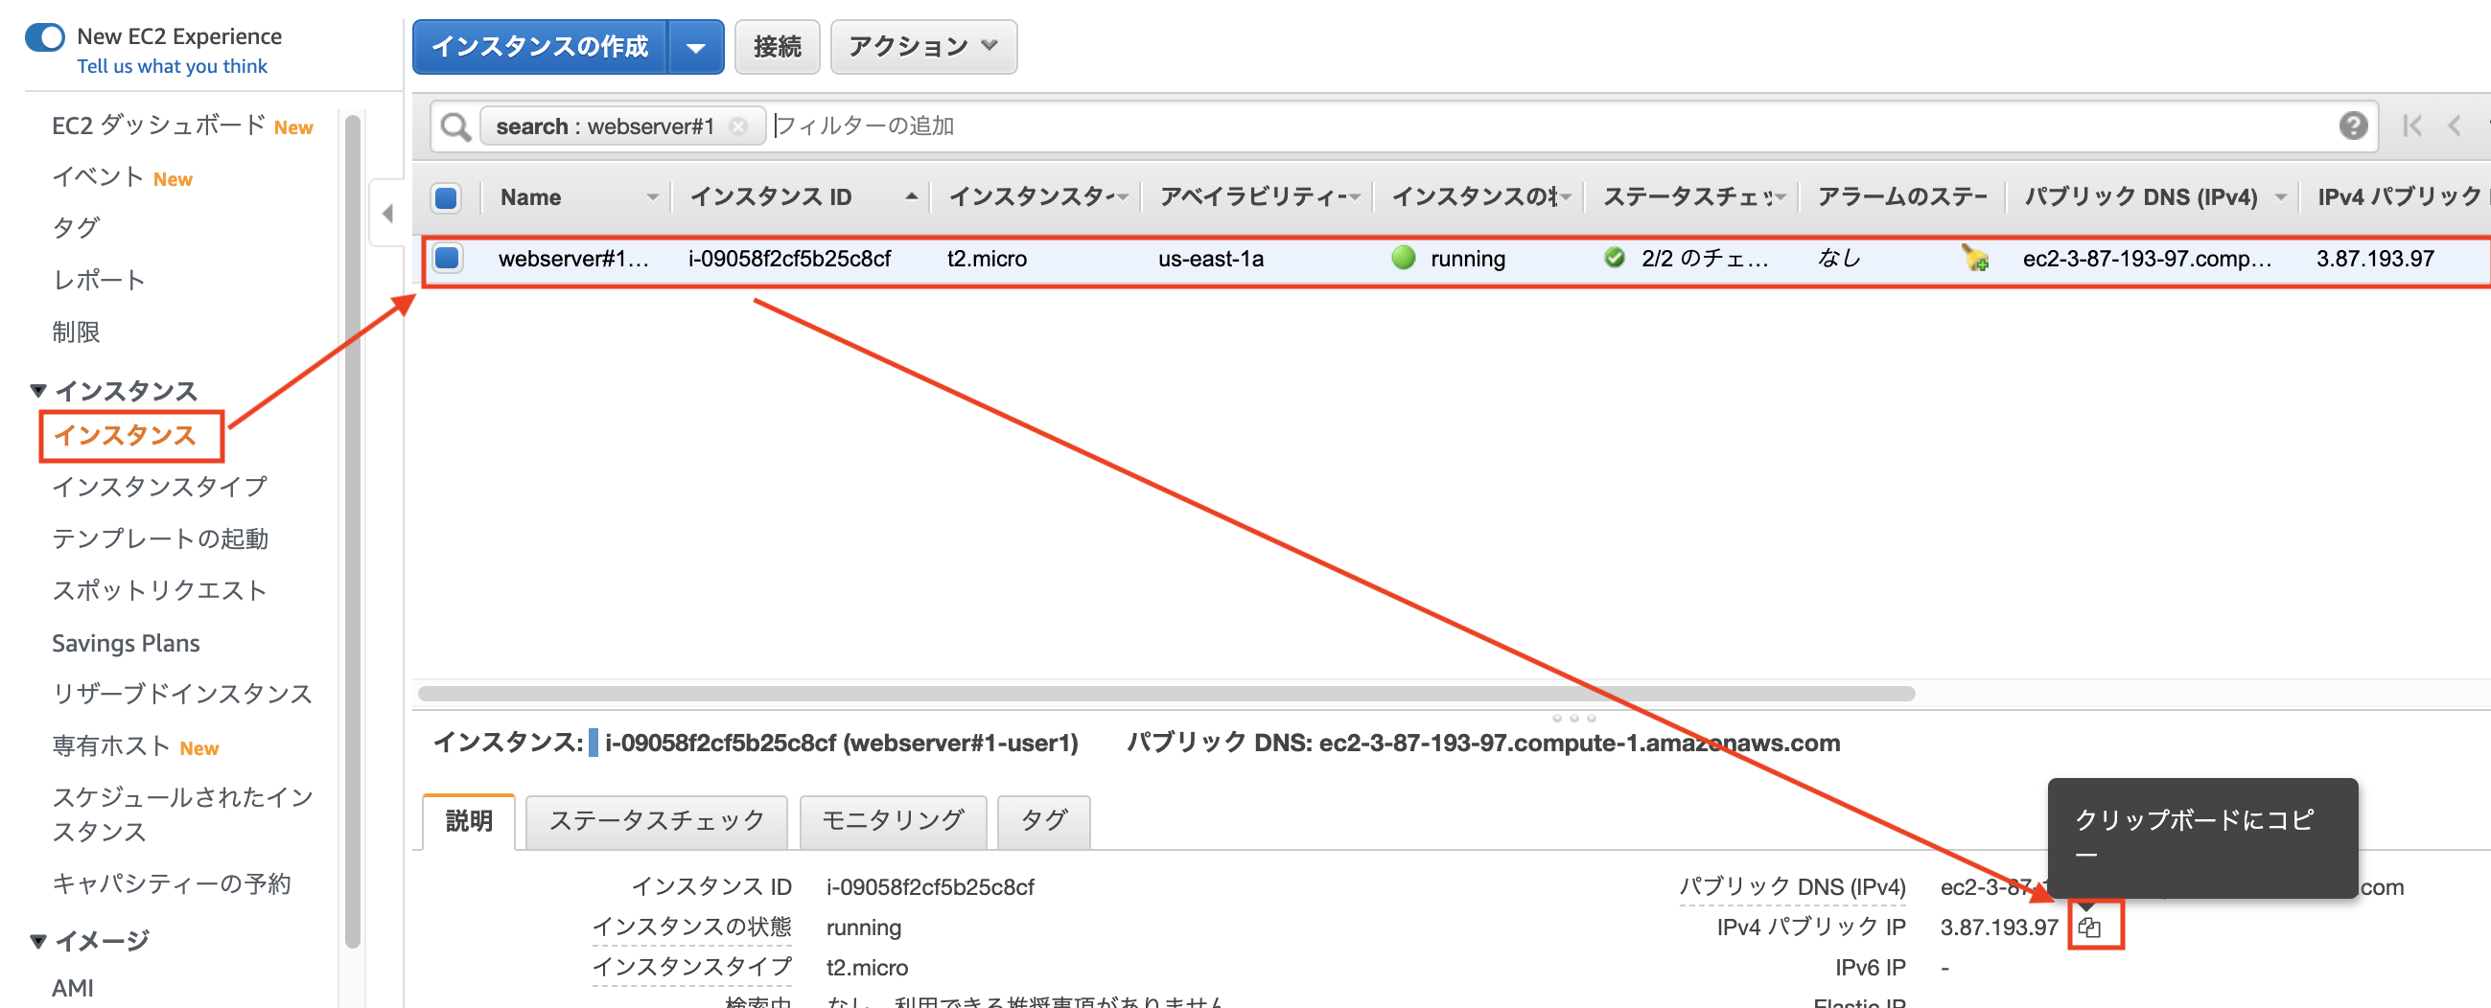Switch to the タグ tab

click(x=1043, y=821)
